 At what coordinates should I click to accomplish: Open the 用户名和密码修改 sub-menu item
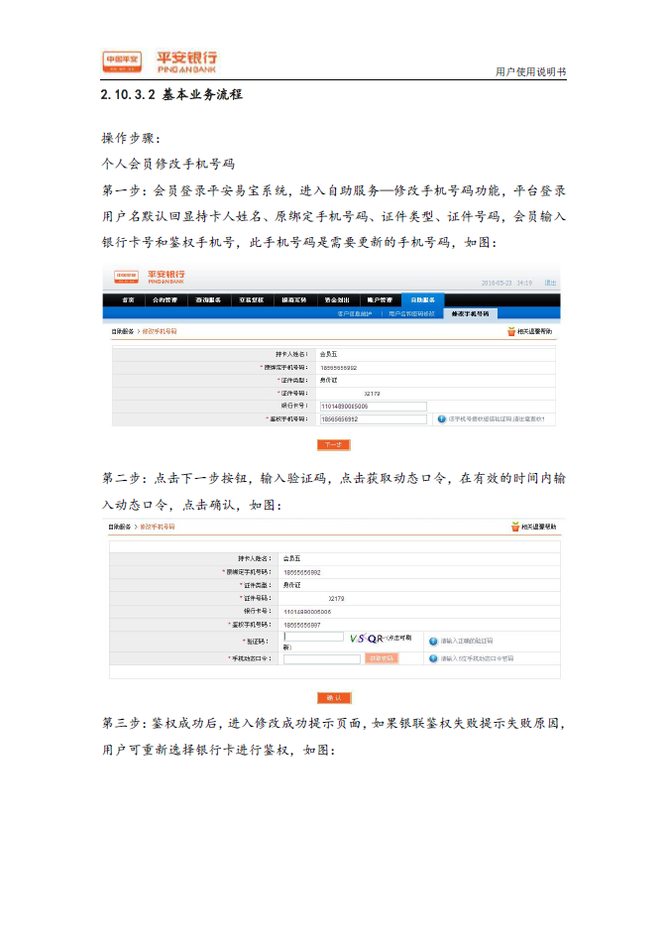tap(411, 314)
